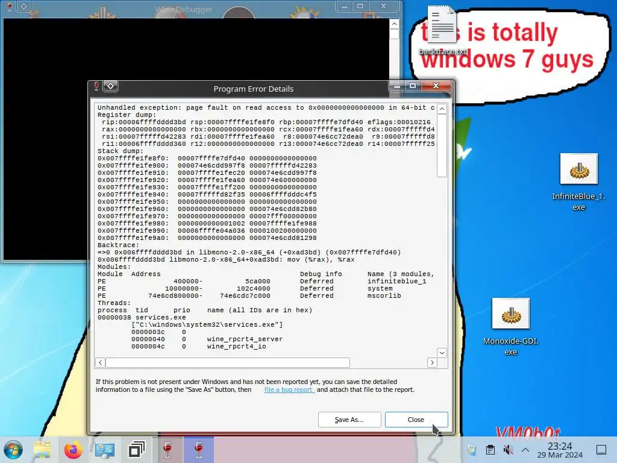Click the wine_rpcrt4_io thread row

coord(199,347)
